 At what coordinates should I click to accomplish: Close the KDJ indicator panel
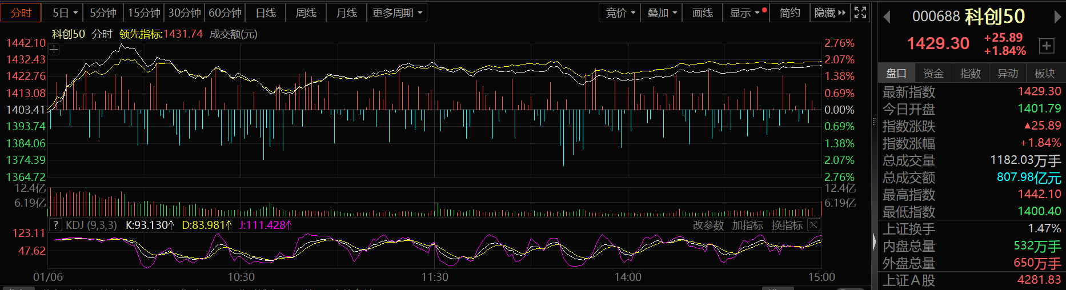[x=814, y=225]
